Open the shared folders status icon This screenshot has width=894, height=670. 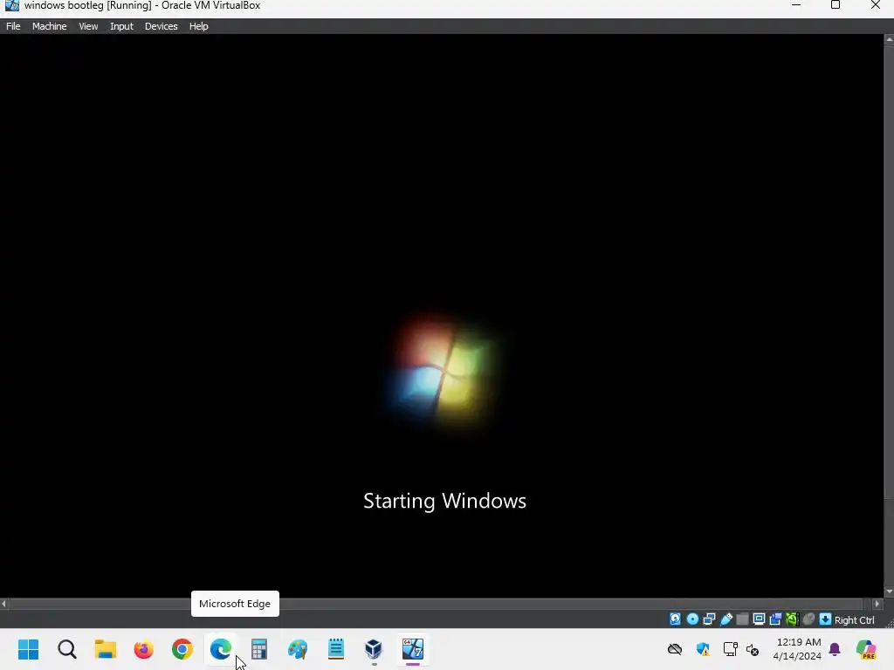click(x=742, y=619)
